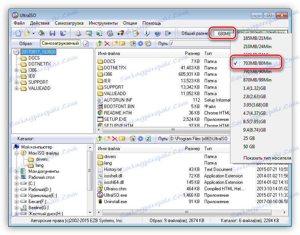Click the Open file folder icon
This screenshot has height=235, width=300.
[27, 33]
